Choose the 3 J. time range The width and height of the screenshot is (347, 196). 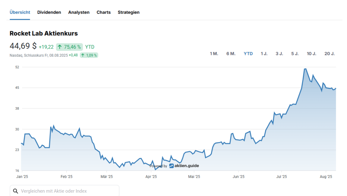coord(279,54)
